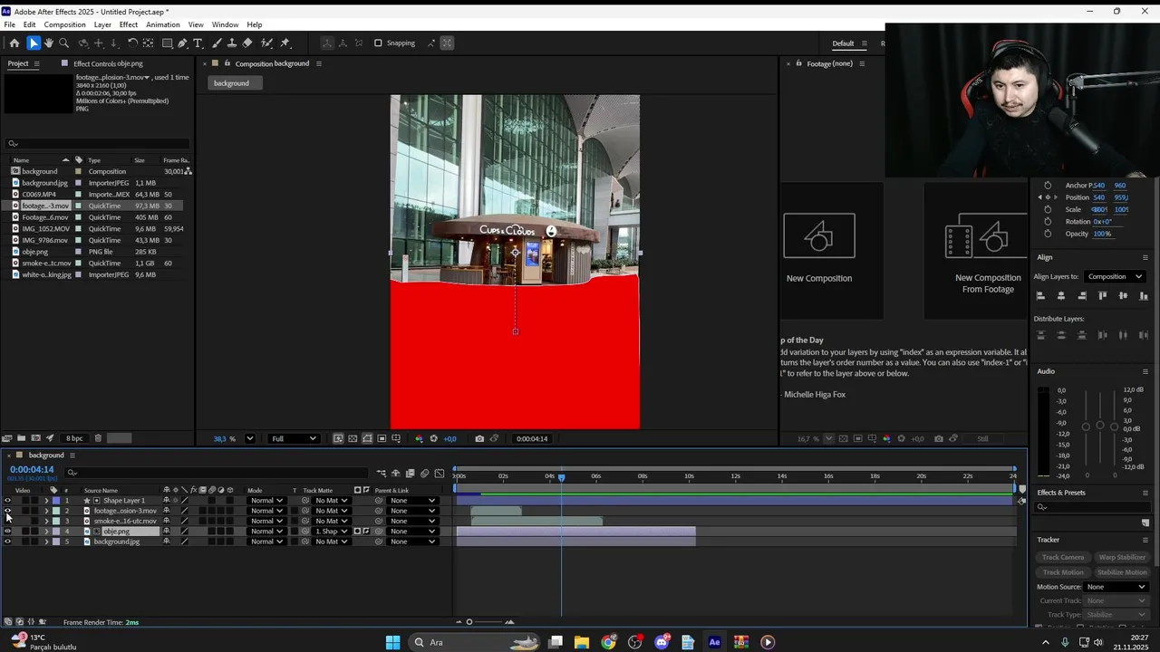Open the timeline Graph Editor icon
The image size is (1160, 652).
point(440,473)
